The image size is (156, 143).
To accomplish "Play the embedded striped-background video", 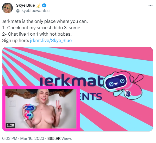I will pyautogui.click(x=78, y=89).
